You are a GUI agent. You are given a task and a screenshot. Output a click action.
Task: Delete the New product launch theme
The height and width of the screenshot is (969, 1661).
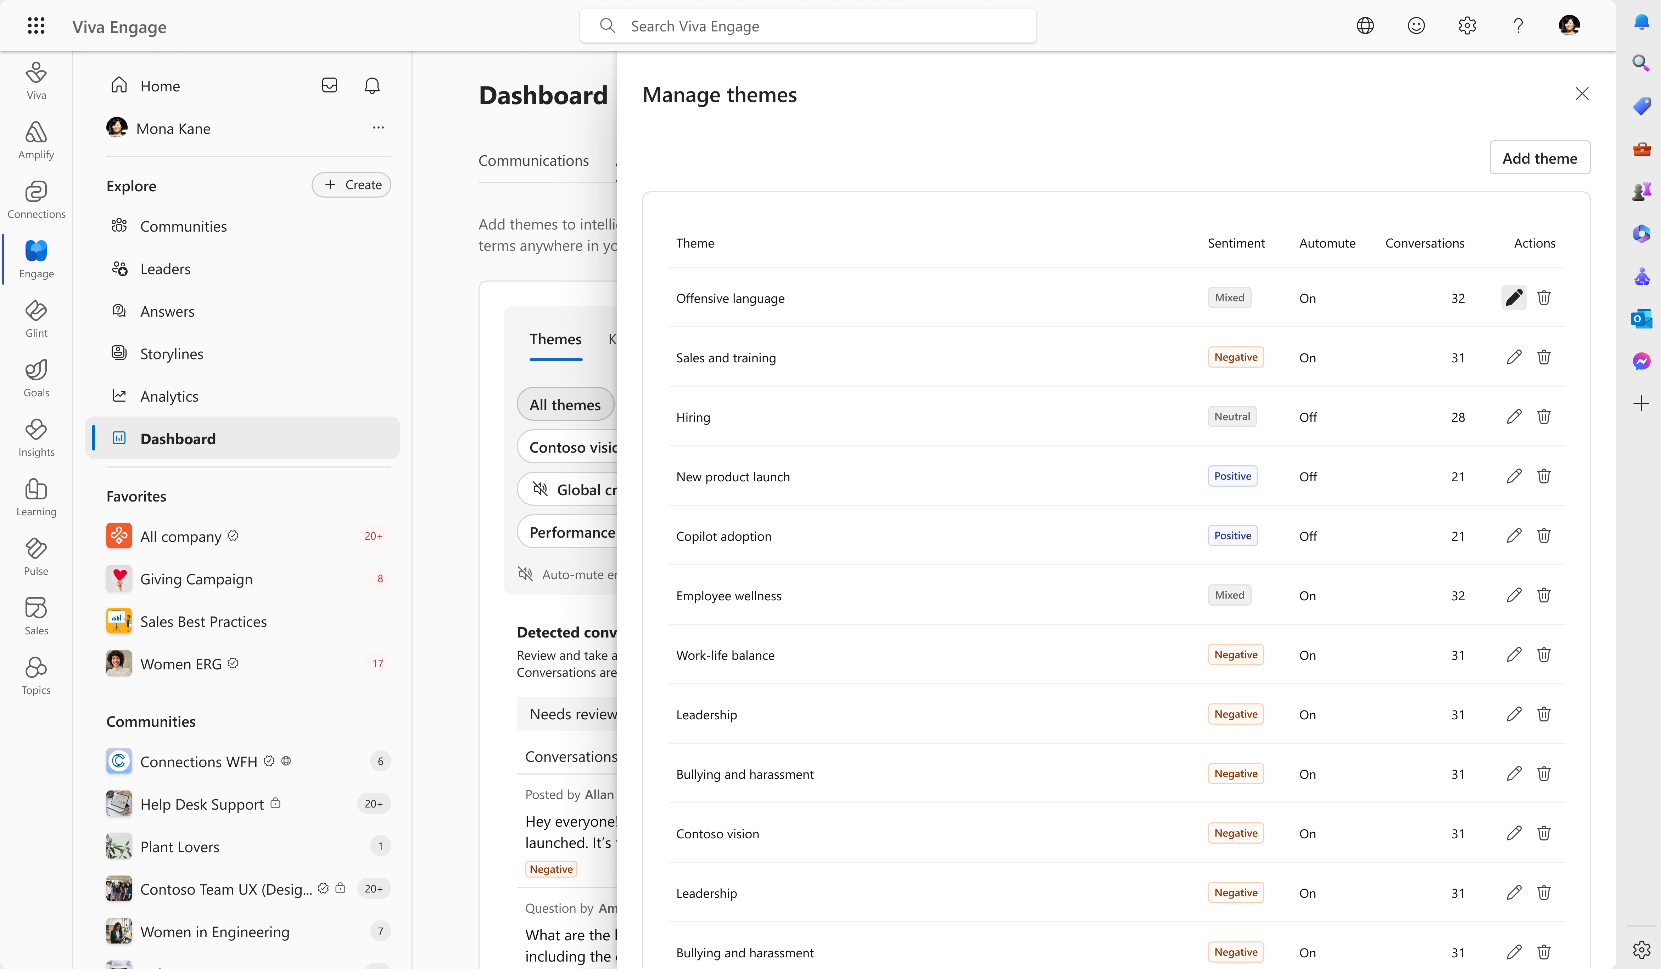click(1544, 476)
